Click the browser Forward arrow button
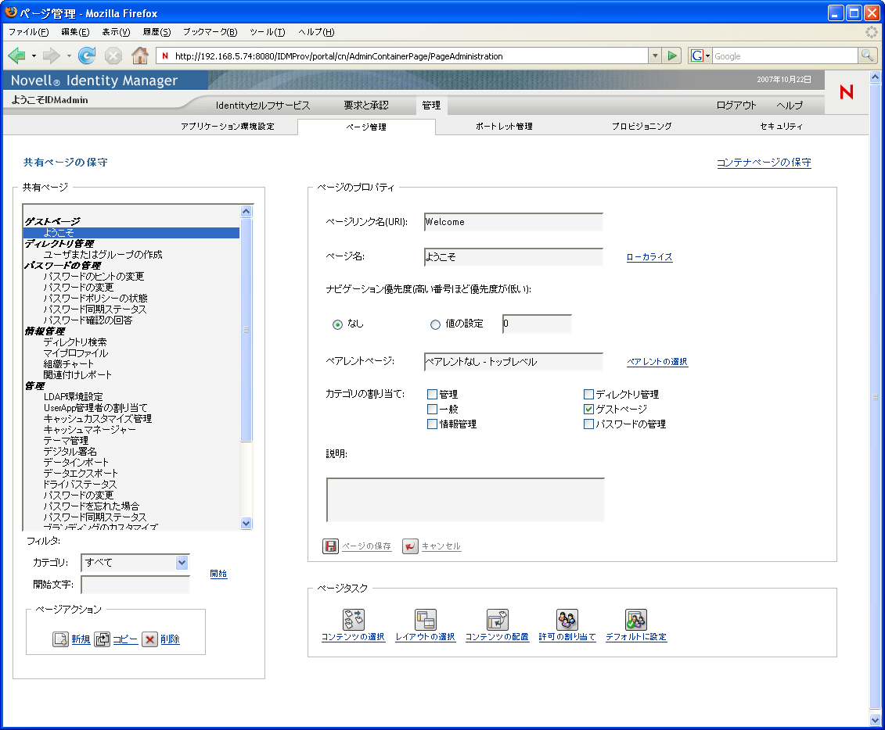Image resolution: width=885 pixels, height=730 pixels. coord(52,55)
